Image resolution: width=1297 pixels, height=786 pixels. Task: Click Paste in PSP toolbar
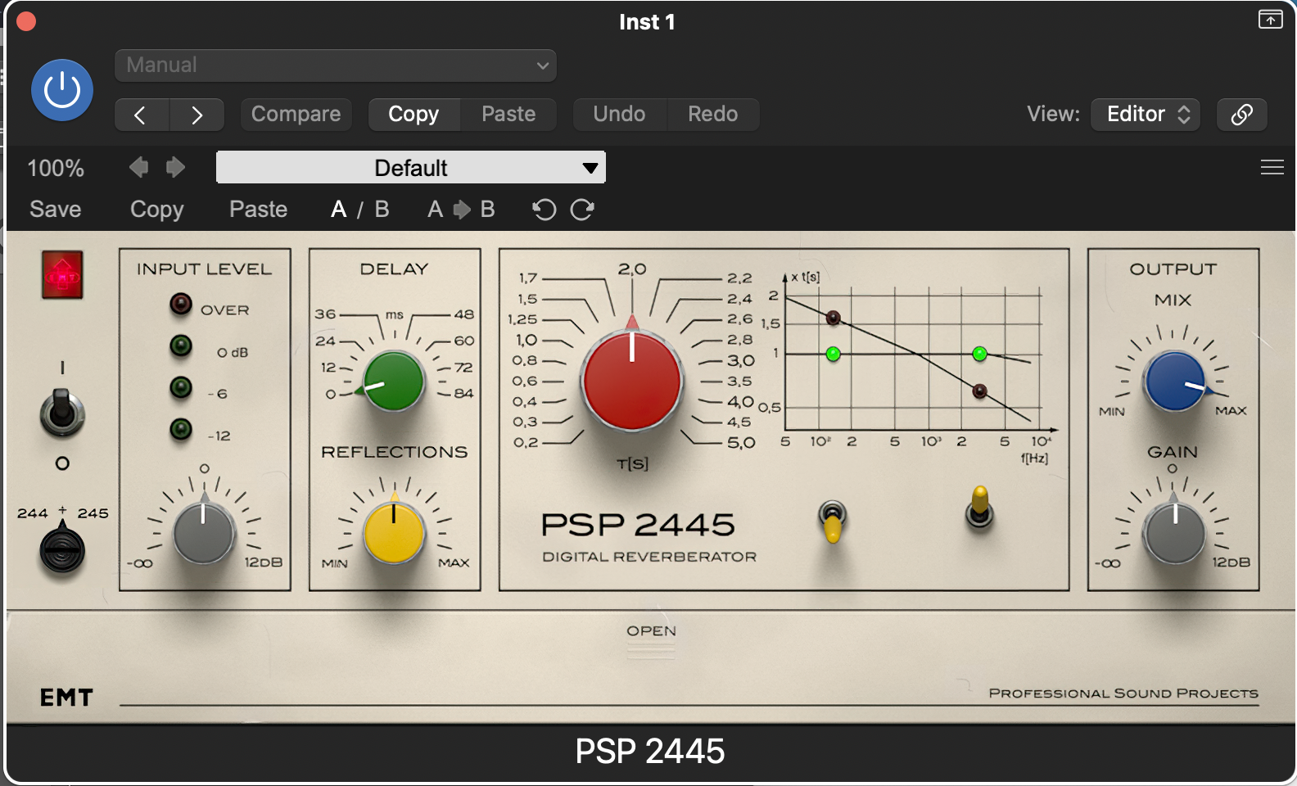tap(259, 210)
